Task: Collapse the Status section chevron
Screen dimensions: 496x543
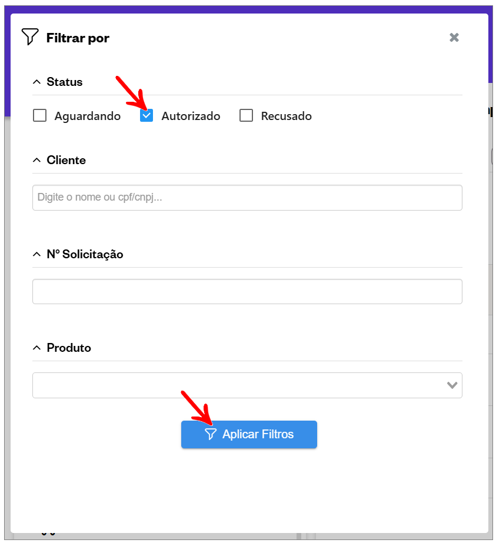Action: [x=36, y=82]
